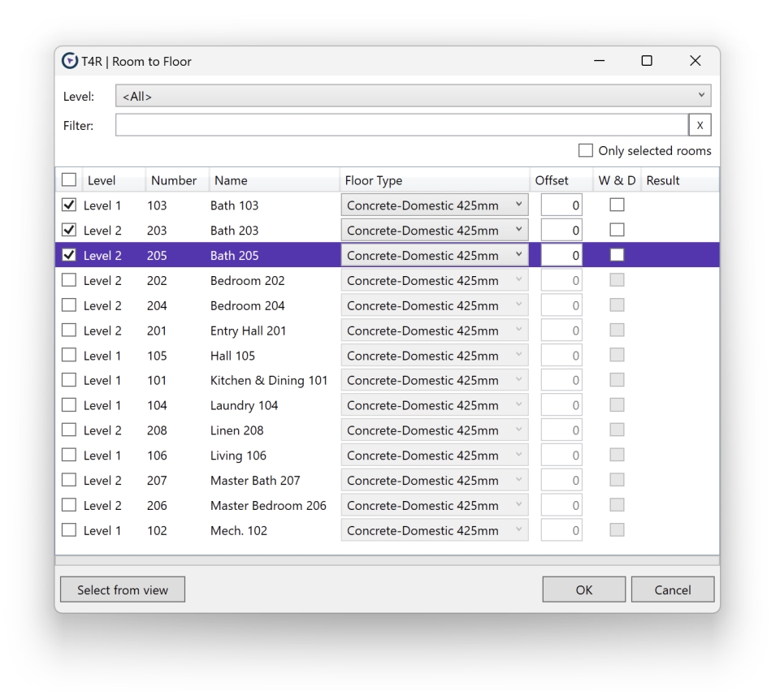This screenshot has width=780, height=691.
Task: Click the Offset field for Bath 203
Action: pyautogui.click(x=561, y=231)
